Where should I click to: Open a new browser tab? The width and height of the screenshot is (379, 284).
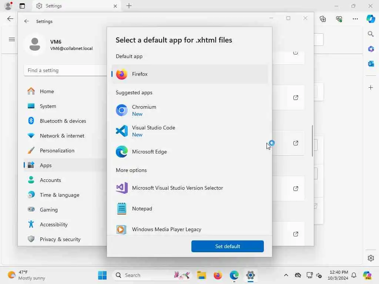pyautogui.click(x=129, y=6)
